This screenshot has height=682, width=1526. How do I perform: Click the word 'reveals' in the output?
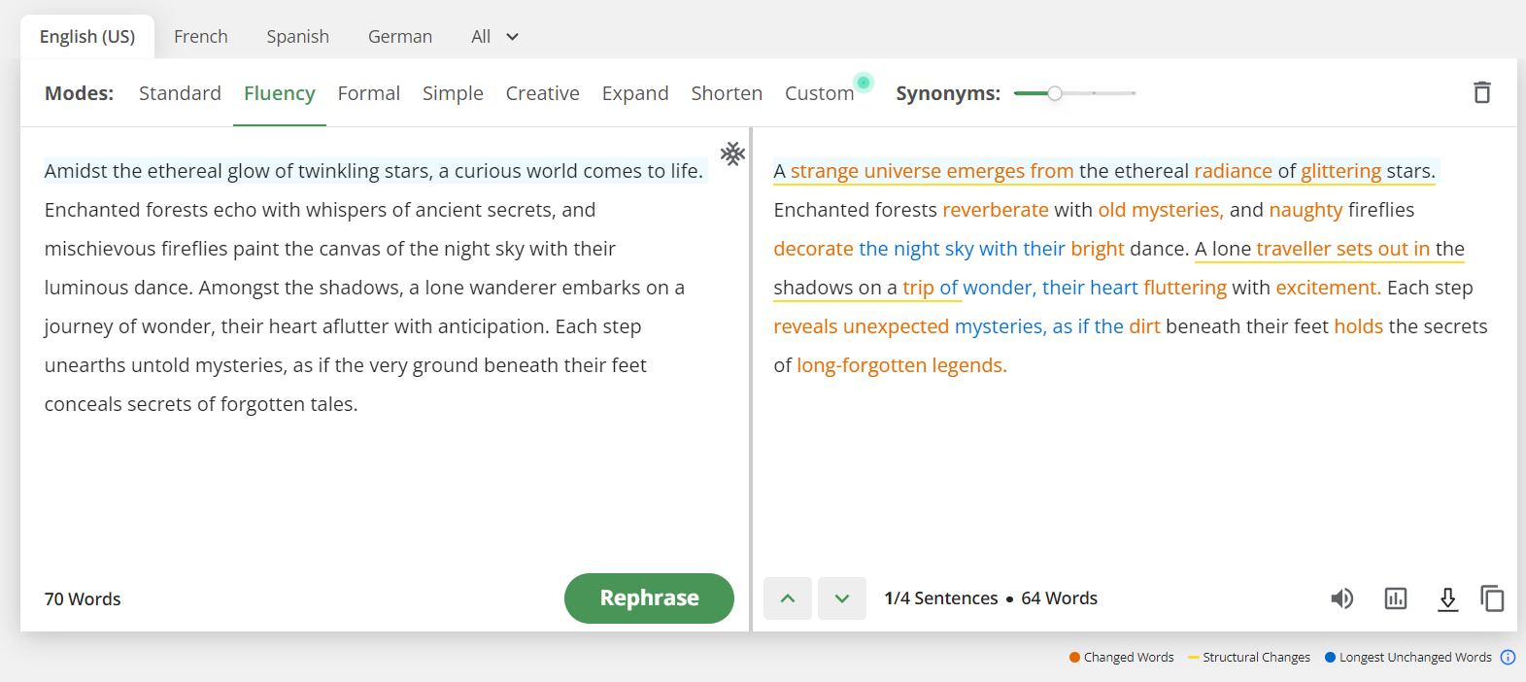pyautogui.click(x=805, y=326)
